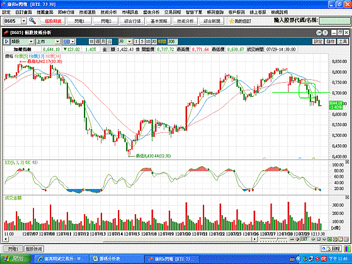The width and height of the screenshot is (352, 264).
Task: Select the 30 minute interval button
Action: (154, 42)
